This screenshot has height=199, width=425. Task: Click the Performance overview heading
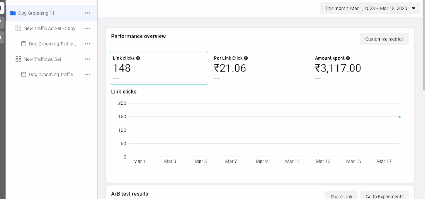(138, 36)
